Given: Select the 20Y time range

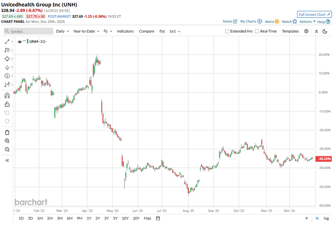Looking at the screenshot, I should click(136, 218).
